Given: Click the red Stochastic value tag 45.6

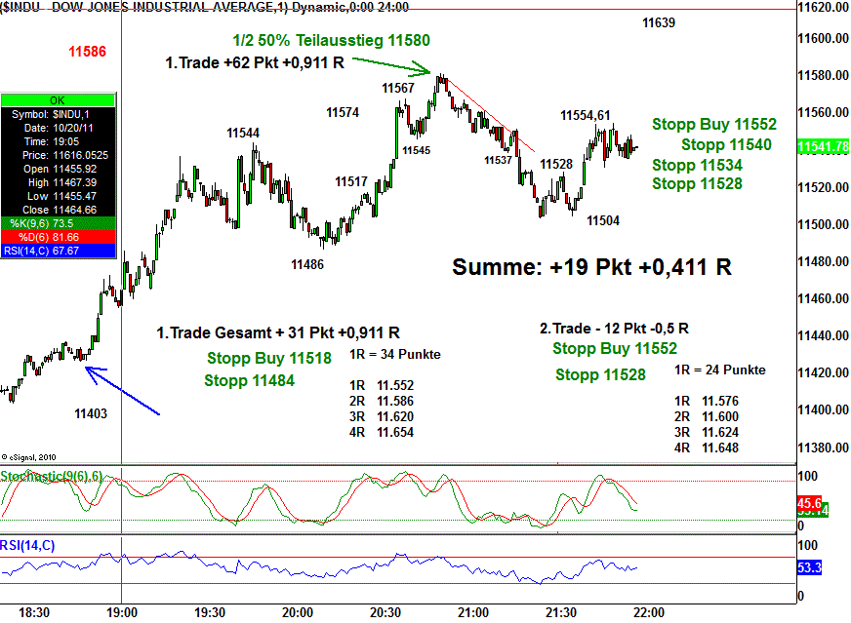Looking at the screenshot, I should pos(812,503).
